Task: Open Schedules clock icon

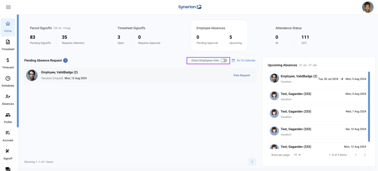Action: pyautogui.click(x=8, y=78)
